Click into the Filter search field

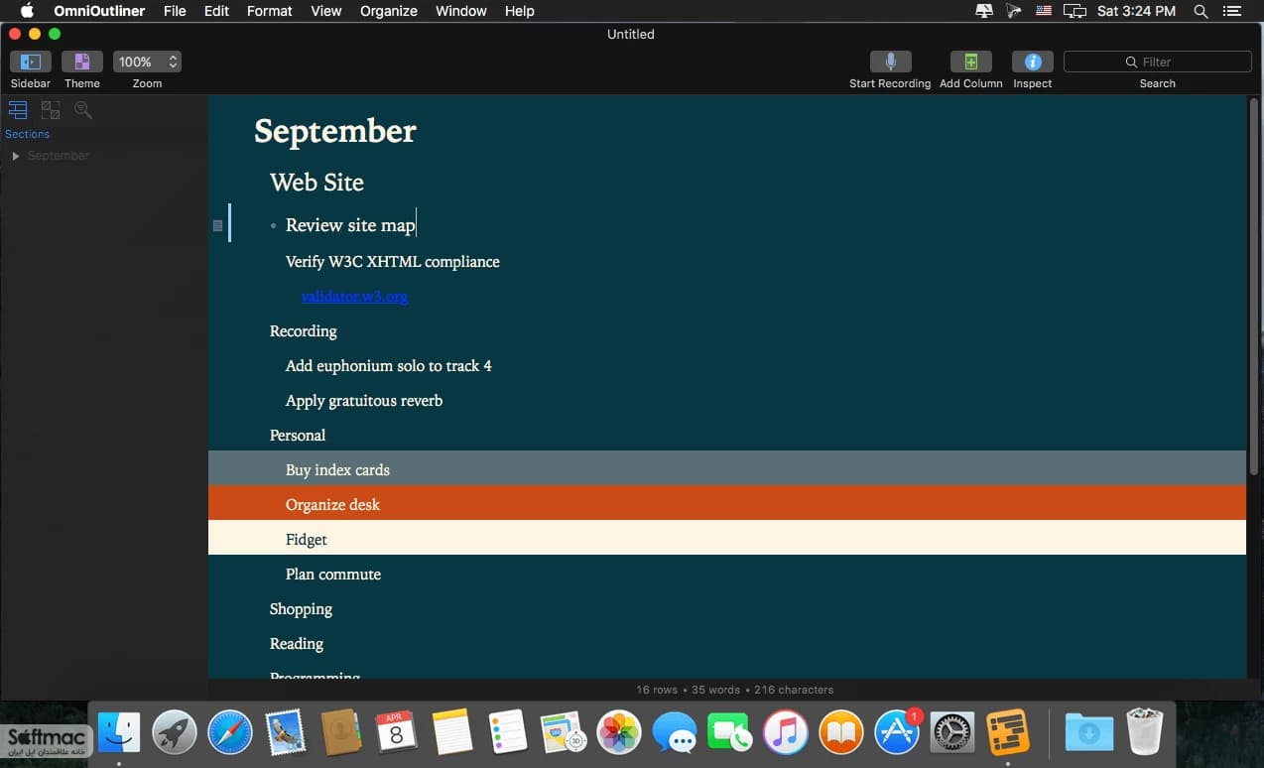point(1157,62)
